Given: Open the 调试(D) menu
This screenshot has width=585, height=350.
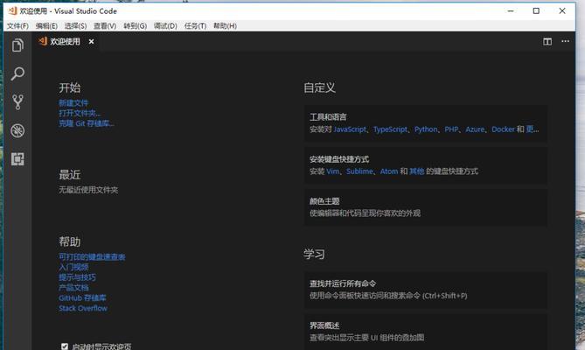Looking at the screenshot, I should pos(165,25).
